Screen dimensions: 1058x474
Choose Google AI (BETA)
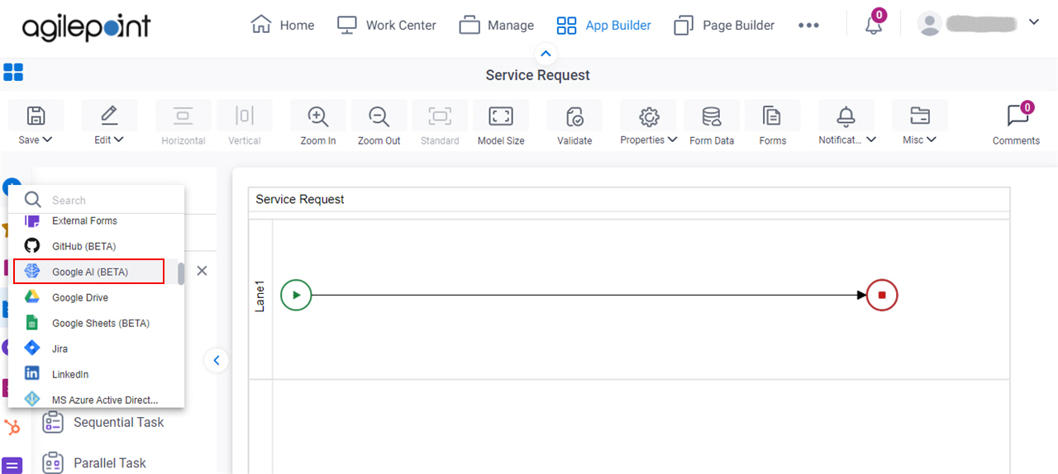pos(89,272)
